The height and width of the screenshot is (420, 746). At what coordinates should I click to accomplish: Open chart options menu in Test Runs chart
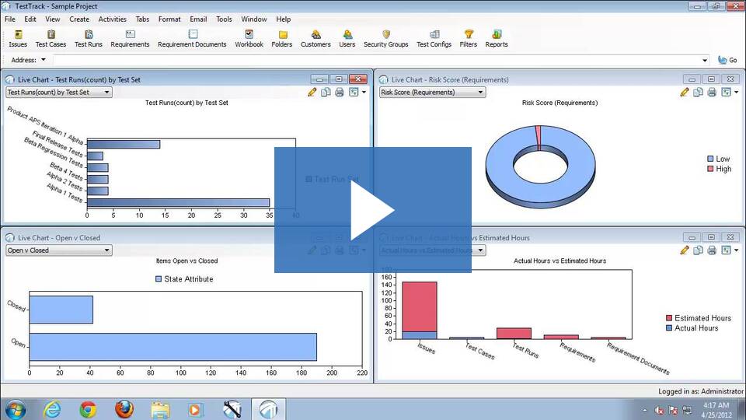click(357, 93)
